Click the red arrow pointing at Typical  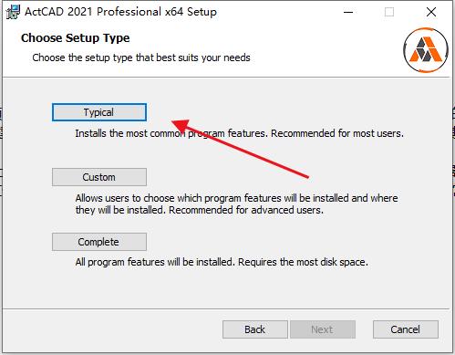(240, 149)
